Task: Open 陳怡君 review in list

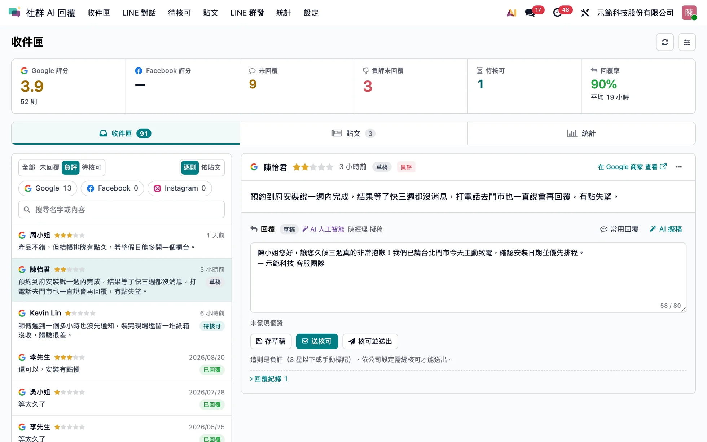Action: point(122,280)
